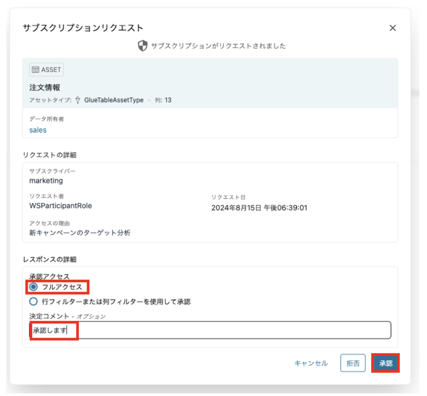Click the asset name 注文情報

[45, 88]
